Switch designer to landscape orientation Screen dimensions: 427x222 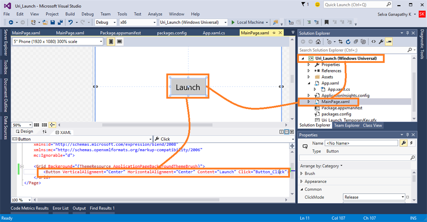[120, 41]
